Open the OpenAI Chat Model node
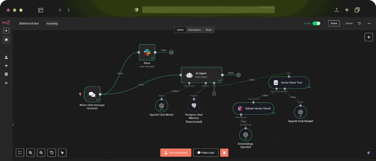The height and width of the screenshot is (161, 376). (162, 106)
